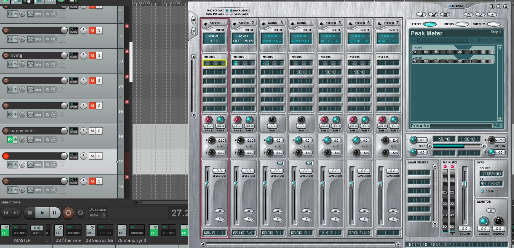
Task: Show the EFFECT view in E-MU
Action: pos(429,24)
